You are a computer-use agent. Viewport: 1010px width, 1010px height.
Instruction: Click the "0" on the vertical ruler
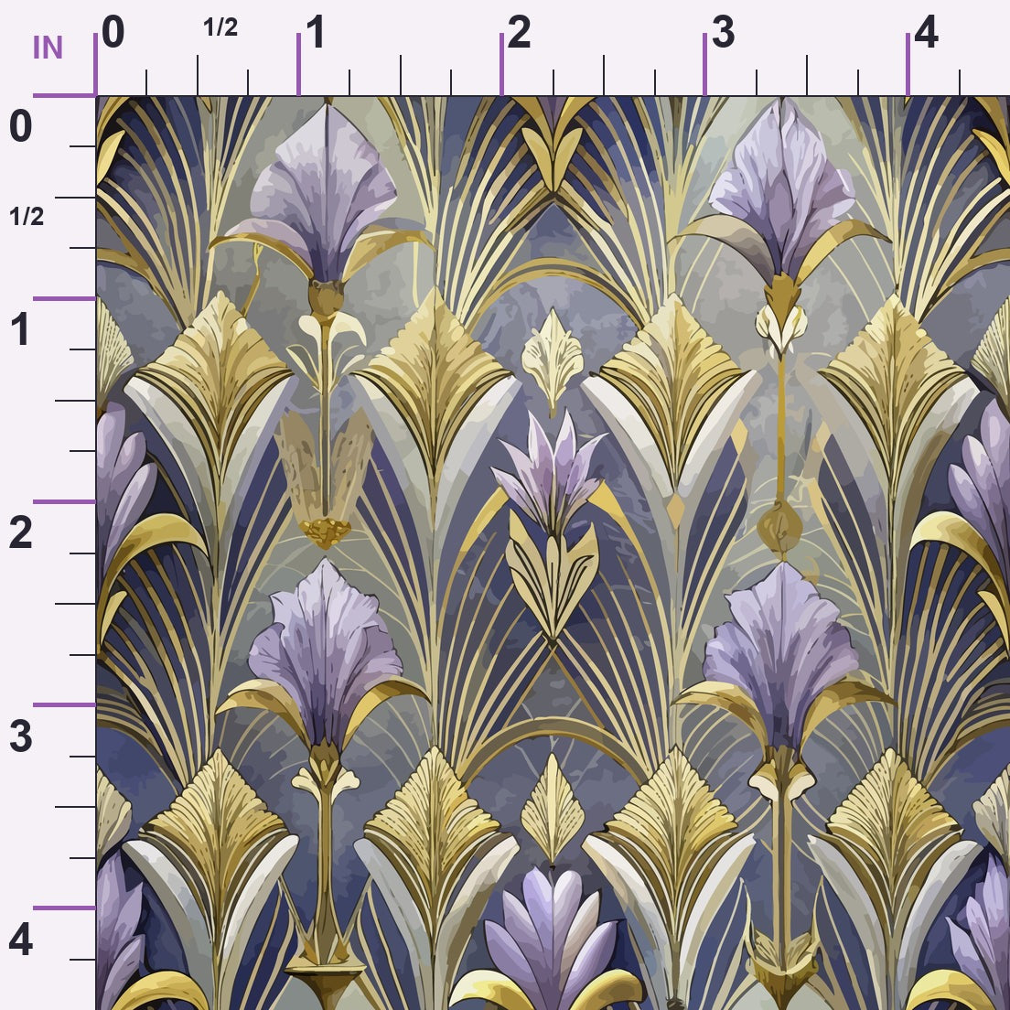21,125
